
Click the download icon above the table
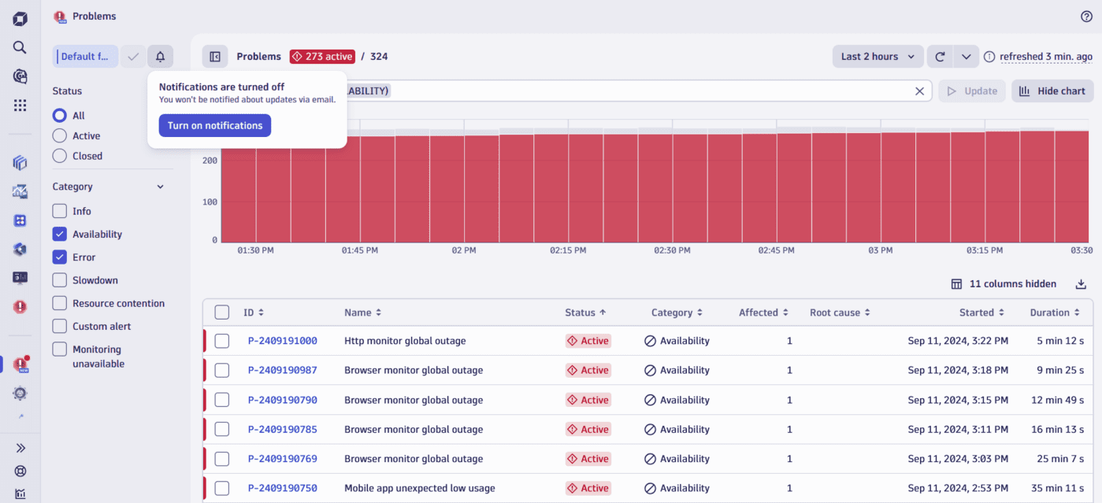(1081, 283)
